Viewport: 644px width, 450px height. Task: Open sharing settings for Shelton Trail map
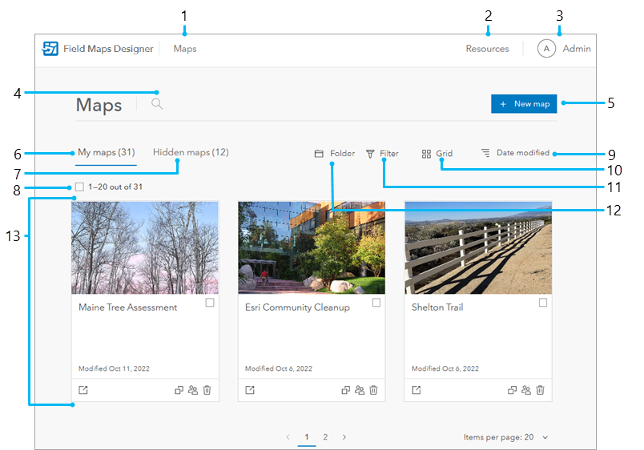(526, 390)
